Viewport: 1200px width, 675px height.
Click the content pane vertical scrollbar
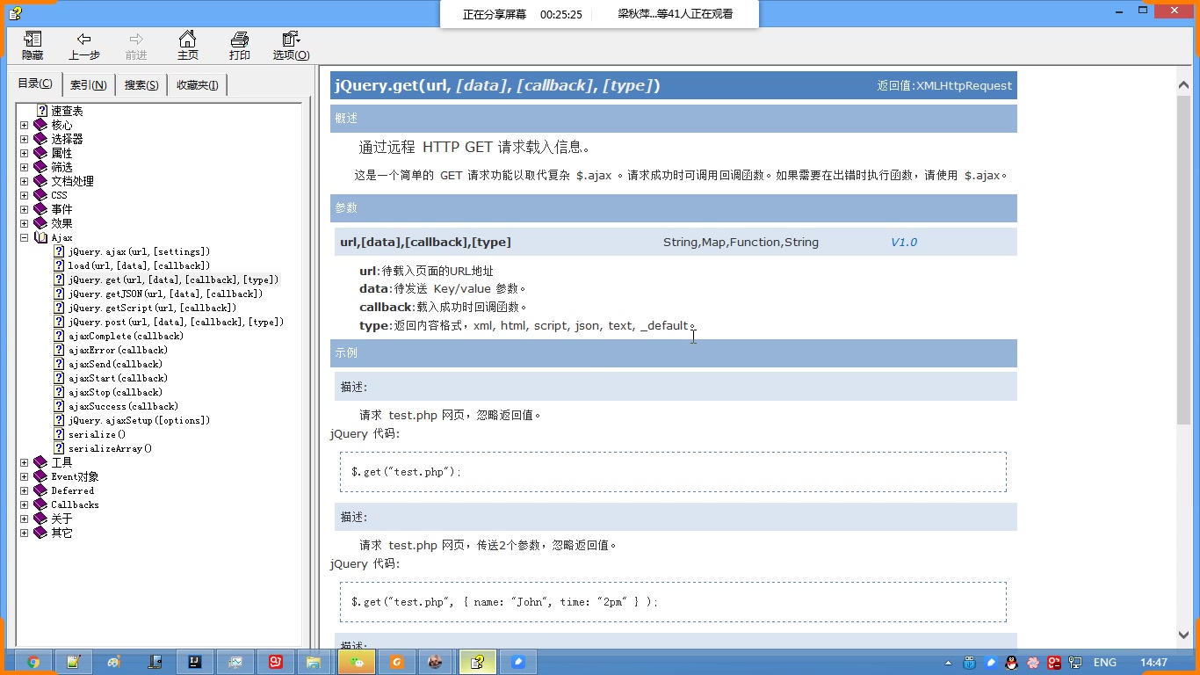1183,260
